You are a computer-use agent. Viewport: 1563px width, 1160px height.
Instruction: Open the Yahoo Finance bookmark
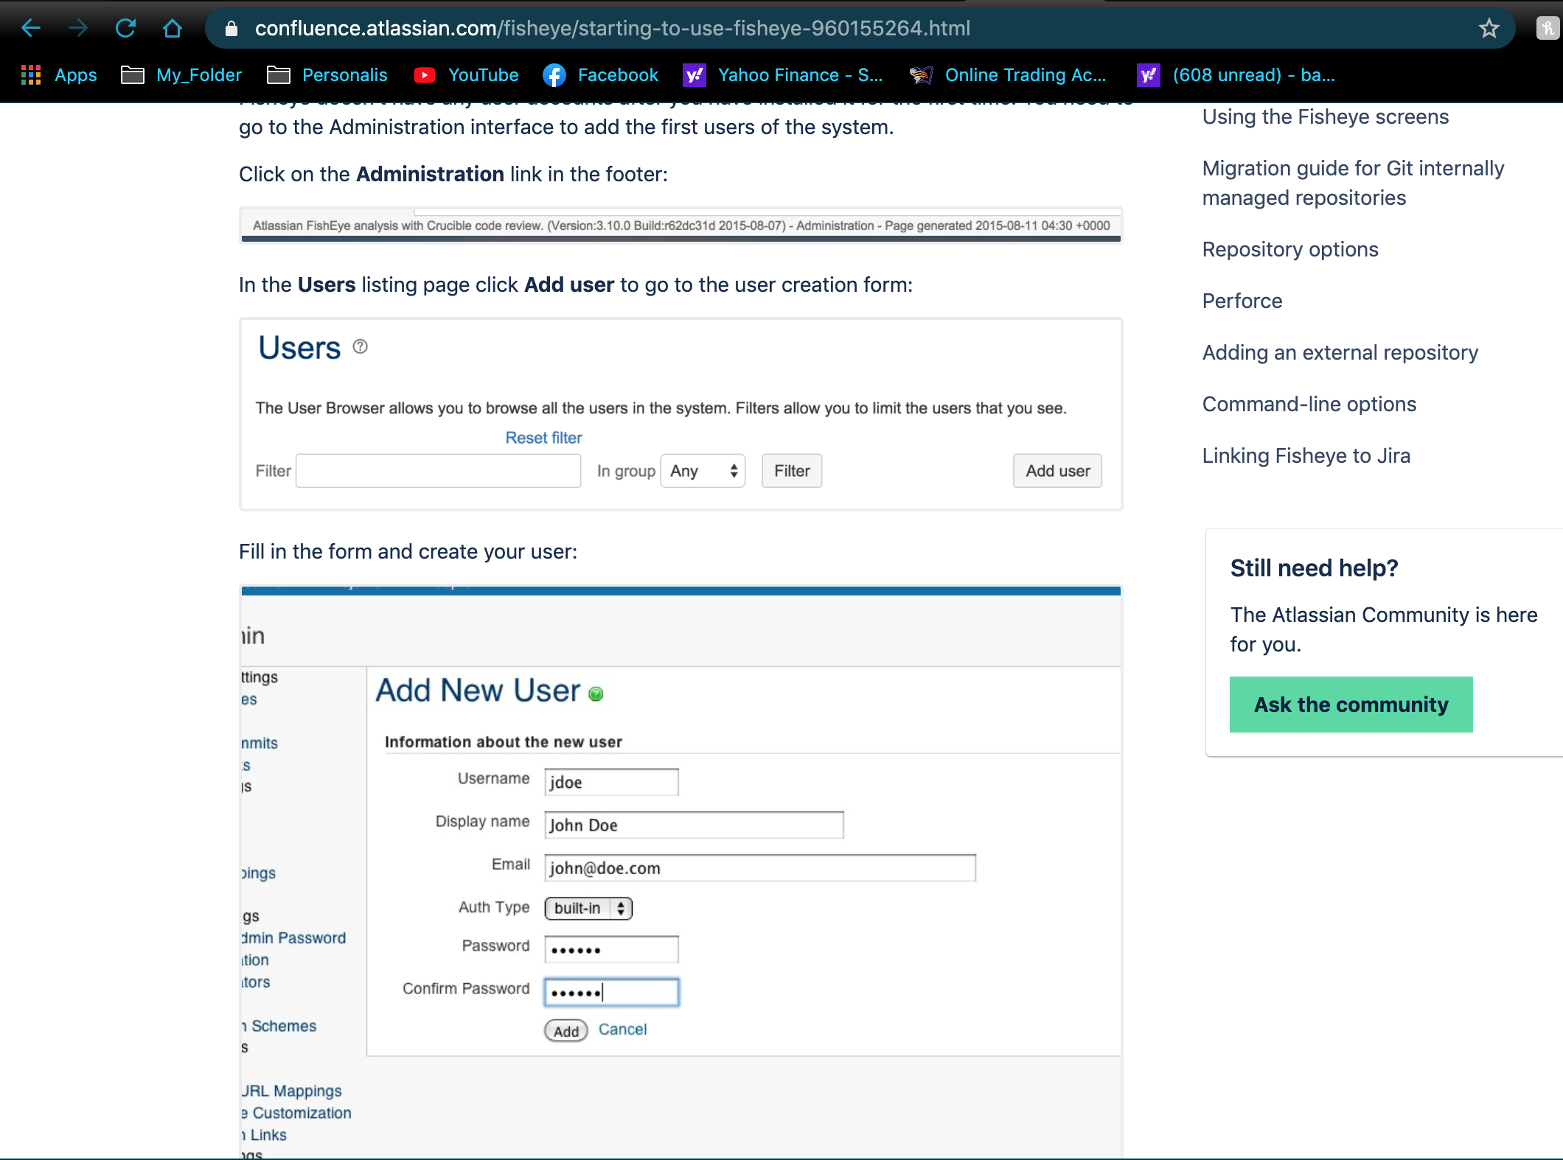point(783,74)
